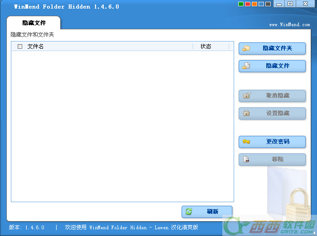Image resolution: width=317 pixels, height=236 pixels.
Task: Select the orange theme color swatch
Action: click(x=255, y=4)
